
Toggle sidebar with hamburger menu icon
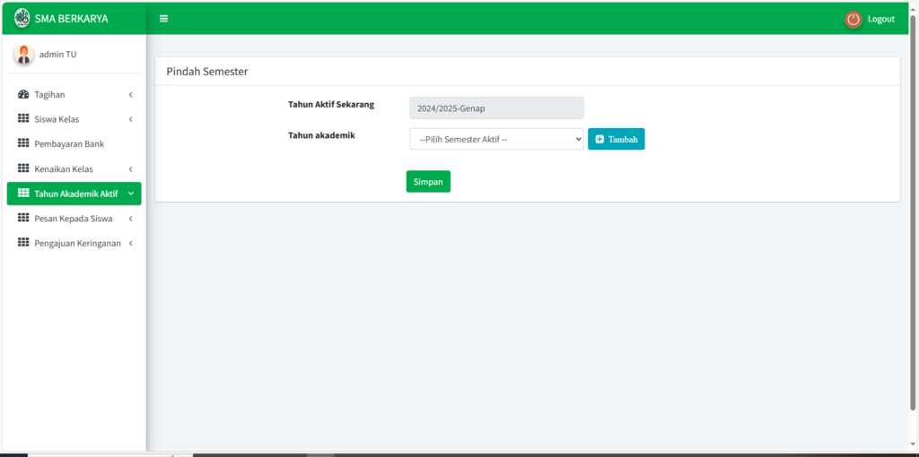coord(163,19)
